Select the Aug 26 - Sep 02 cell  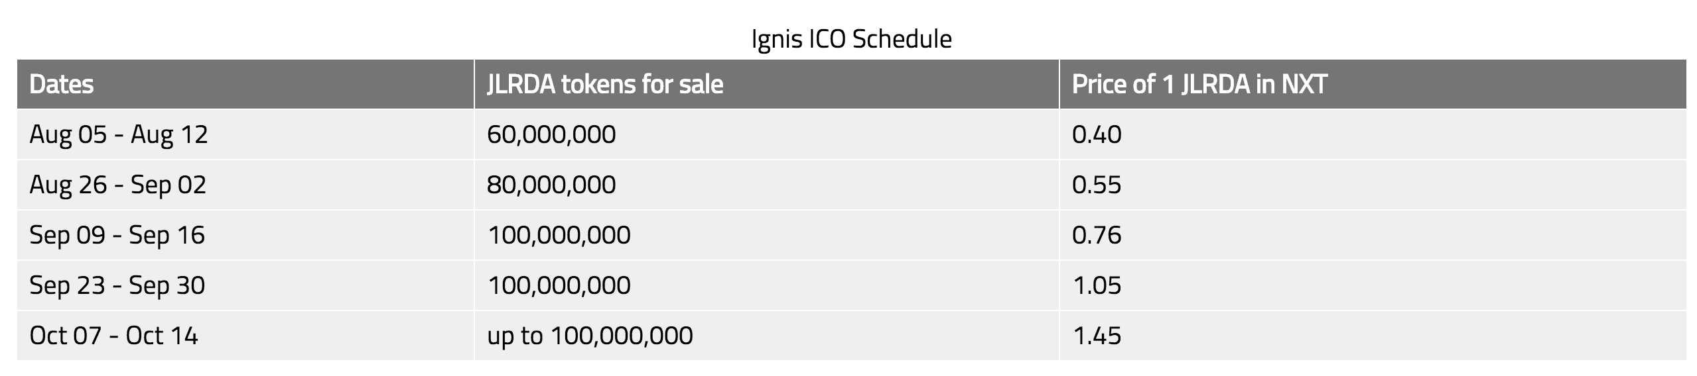[x=118, y=185]
